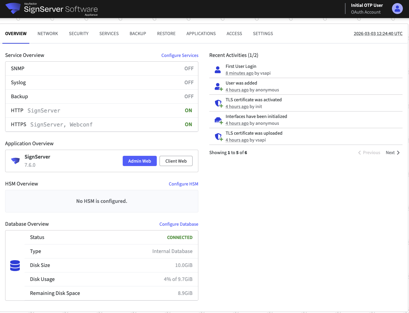Image resolution: width=409 pixels, height=313 pixels.
Task: Open the user account avatar icon
Action: pos(397,9)
